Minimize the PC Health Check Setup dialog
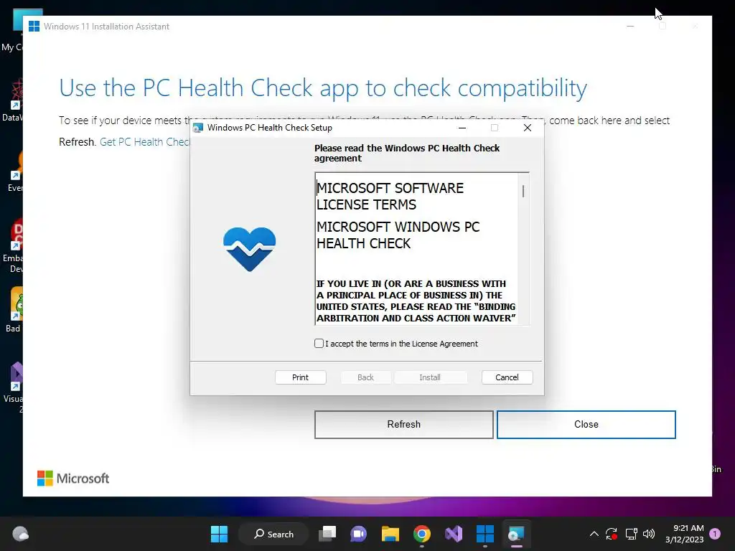Viewport: 735px width, 551px height. pos(462,128)
